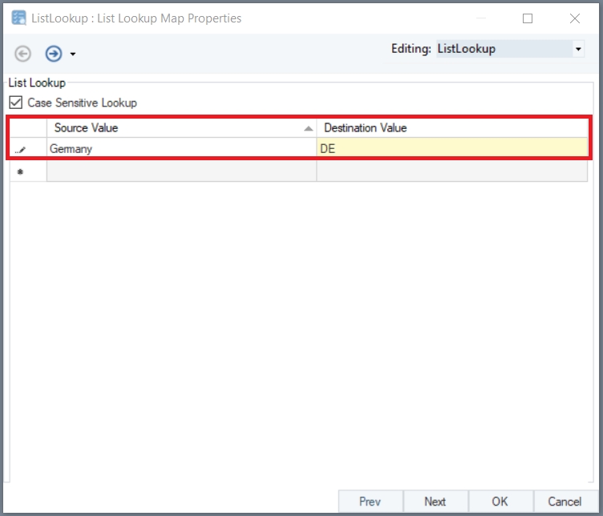Click the sort arrow in Source Value header

pyautogui.click(x=308, y=128)
